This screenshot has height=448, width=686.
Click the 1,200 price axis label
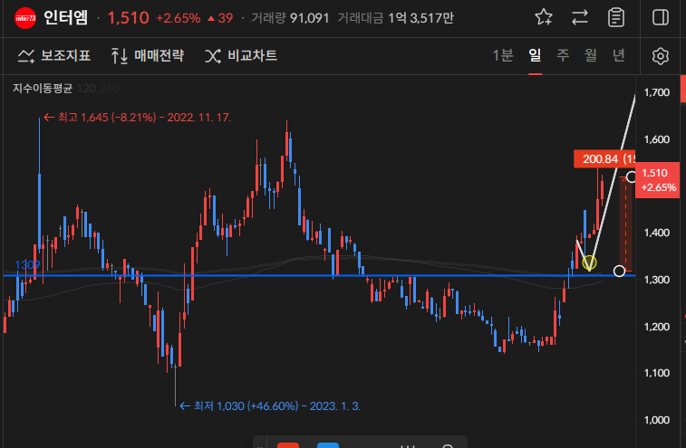tap(657, 327)
